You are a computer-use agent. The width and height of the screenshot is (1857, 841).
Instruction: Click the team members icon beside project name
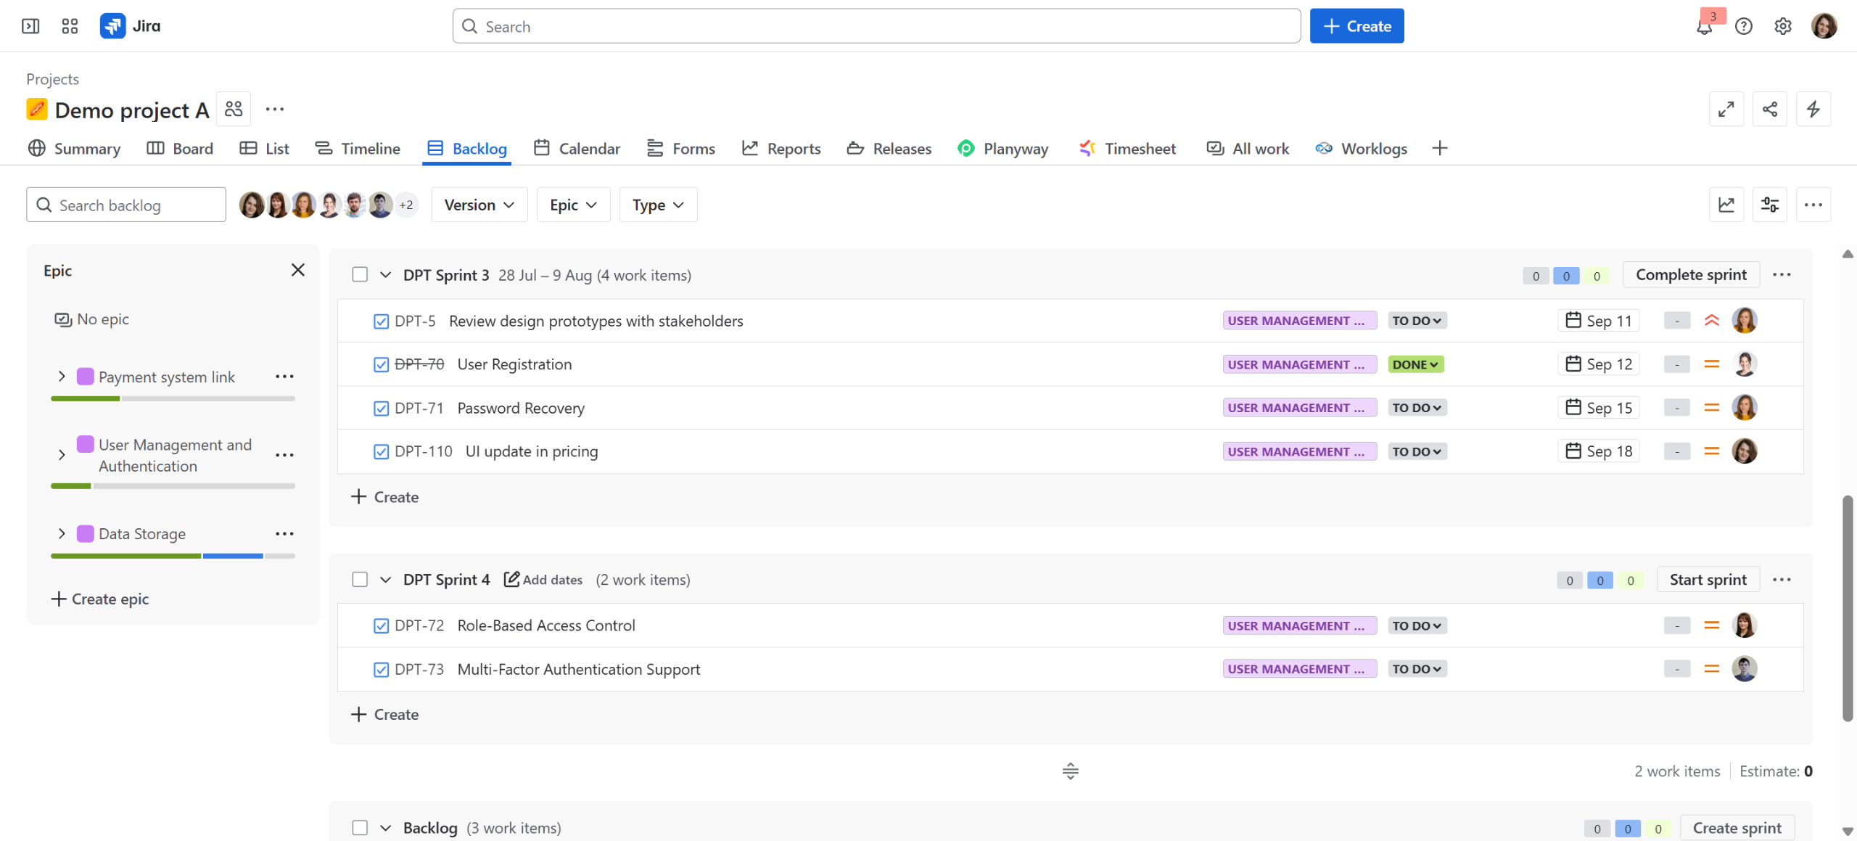tap(234, 109)
